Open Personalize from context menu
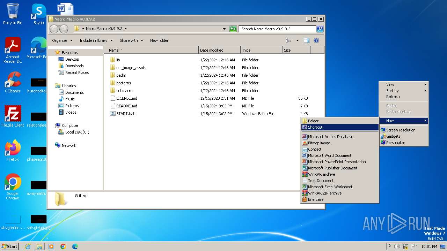 (x=404, y=143)
